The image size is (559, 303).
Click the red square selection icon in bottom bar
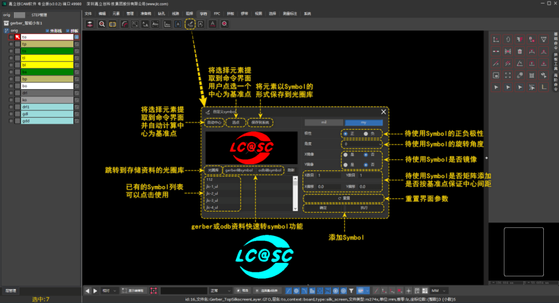153,291
